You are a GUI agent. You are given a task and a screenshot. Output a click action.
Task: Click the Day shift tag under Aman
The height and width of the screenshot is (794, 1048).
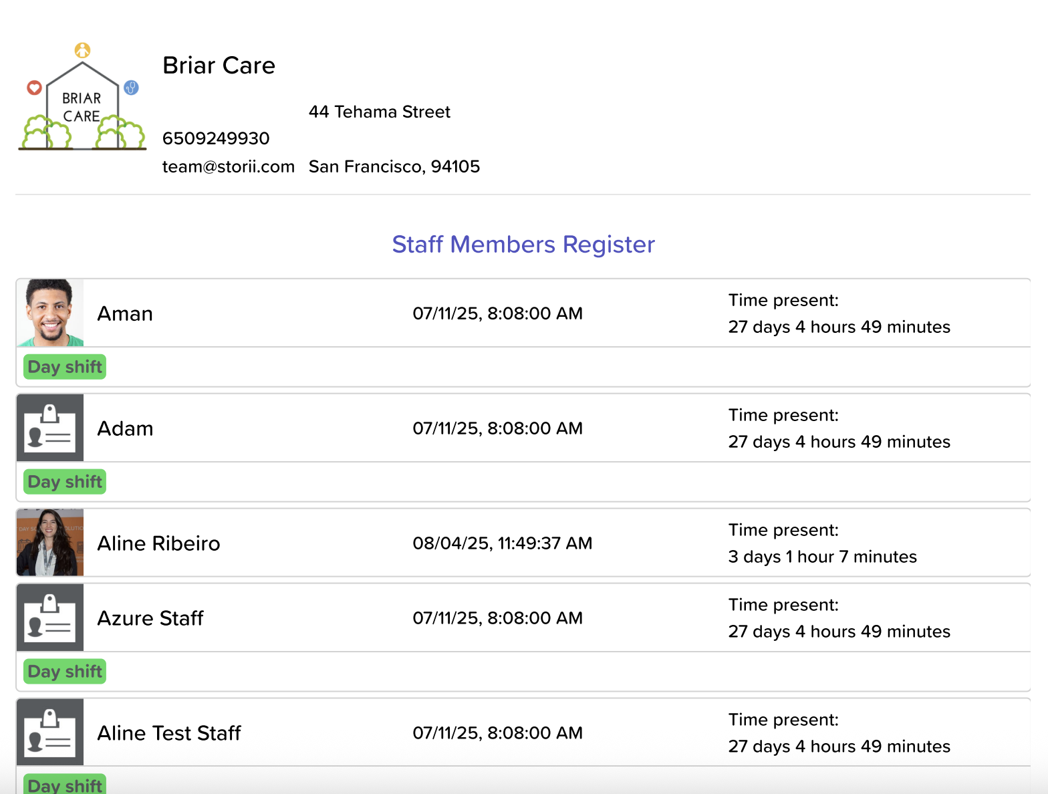pyautogui.click(x=65, y=367)
